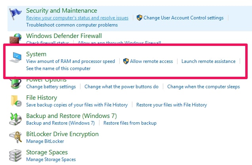Open the Windows Defender Firewall brick wall icon
The width and height of the screenshot is (252, 165).
(15, 38)
